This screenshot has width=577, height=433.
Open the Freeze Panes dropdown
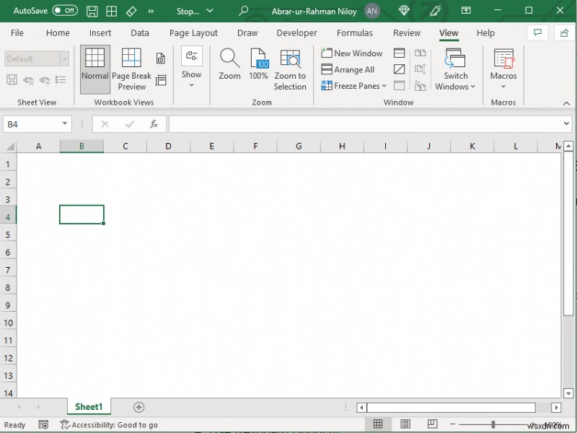353,85
